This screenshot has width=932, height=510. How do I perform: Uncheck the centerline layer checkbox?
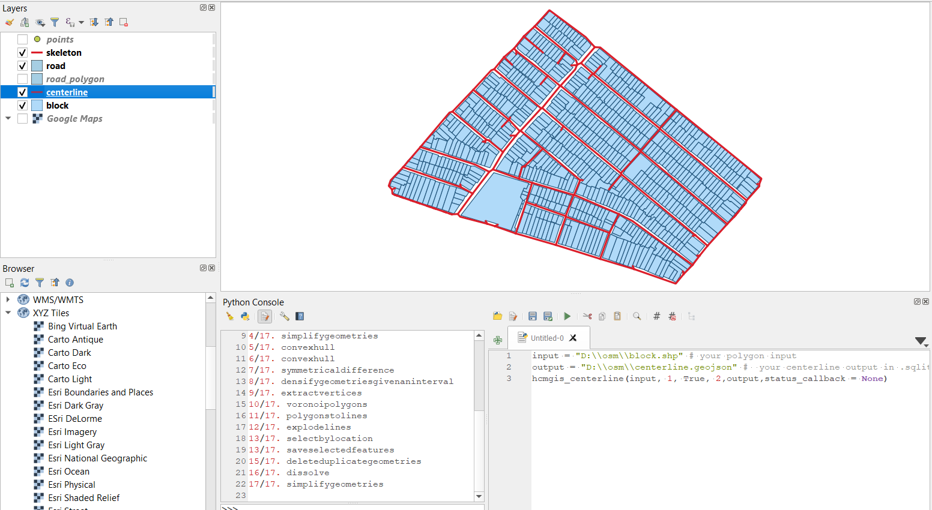[22, 92]
